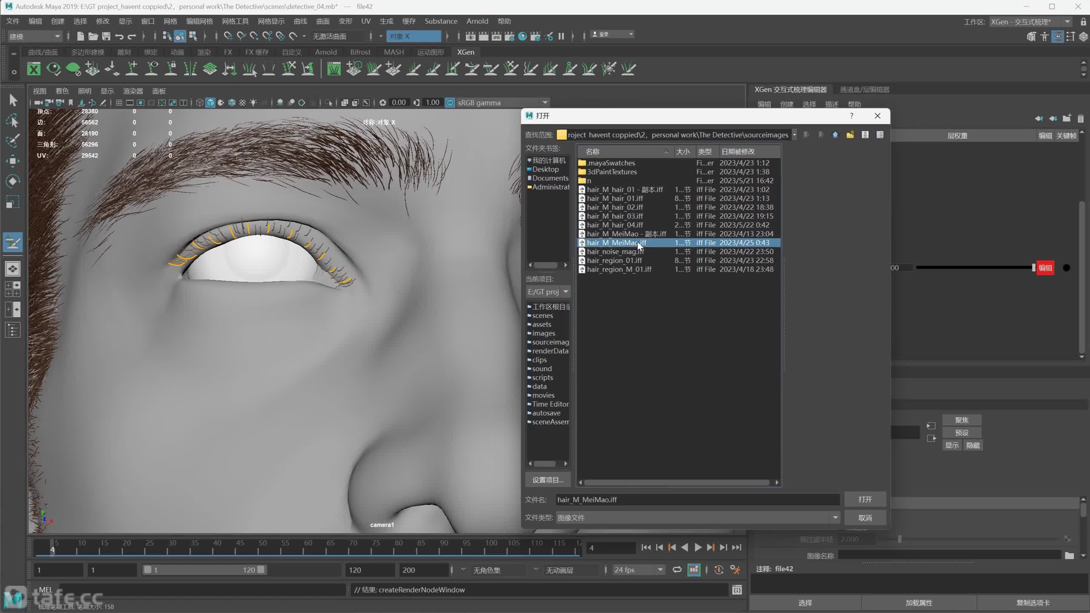Open the 图像文件 file type dropdown
The image size is (1090, 613).
697,518
